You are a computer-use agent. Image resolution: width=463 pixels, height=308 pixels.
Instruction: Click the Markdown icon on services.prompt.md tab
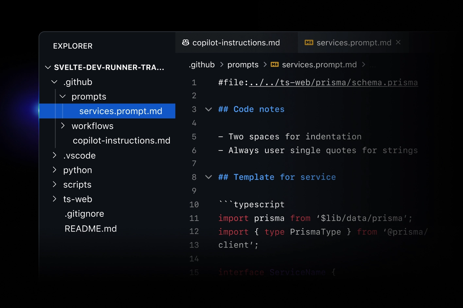pyautogui.click(x=309, y=42)
